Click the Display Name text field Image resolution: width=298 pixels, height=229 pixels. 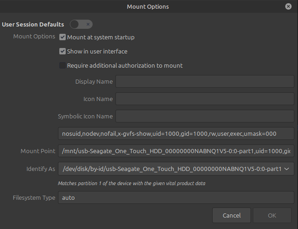[x=204, y=82]
